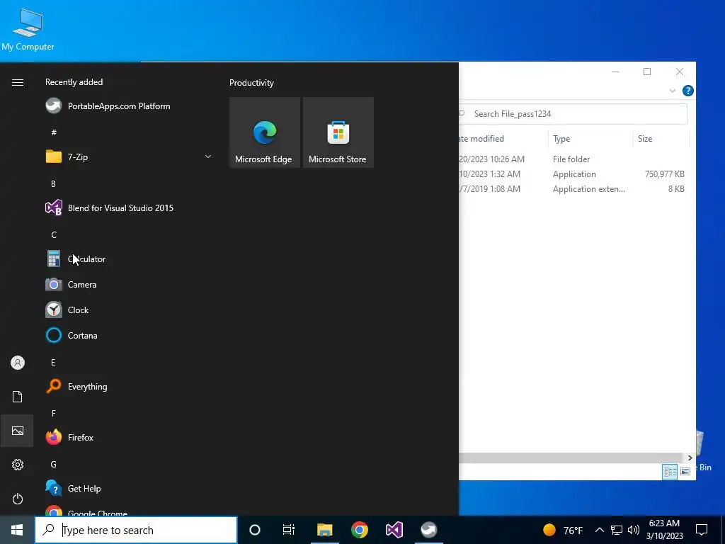The height and width of the screenshot is (544, 725).
Task: Open the notification center icon
Action: coord(702,530)
